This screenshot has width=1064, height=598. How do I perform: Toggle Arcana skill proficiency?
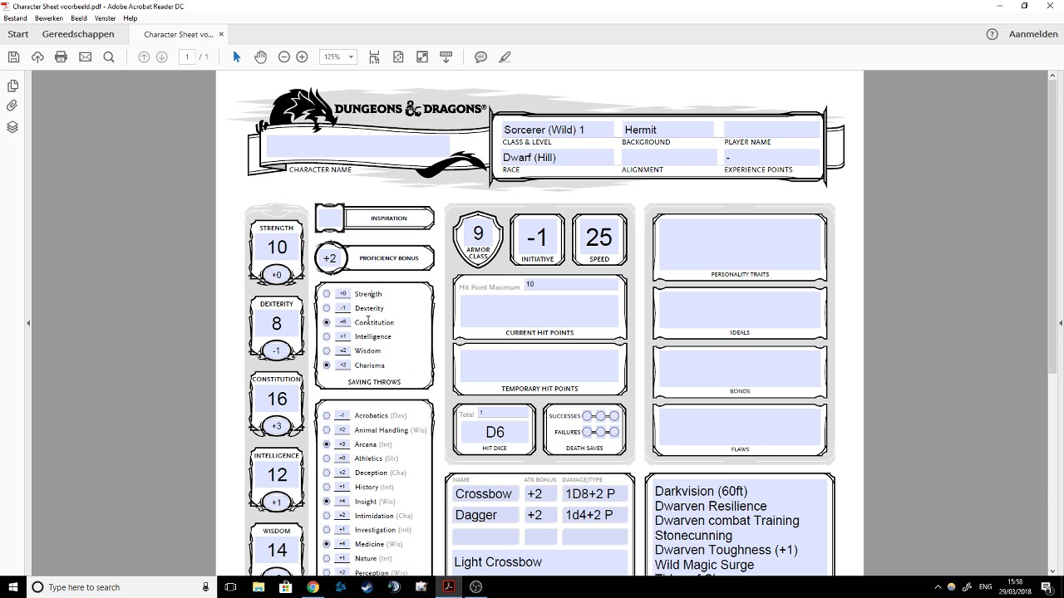(327, 444)
